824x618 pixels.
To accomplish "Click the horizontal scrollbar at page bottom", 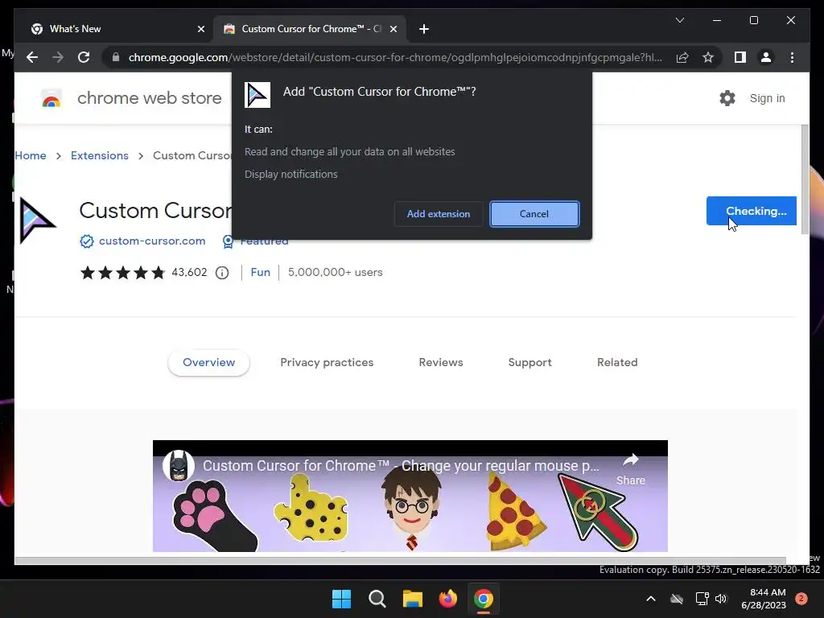I will tap(401, 560).
